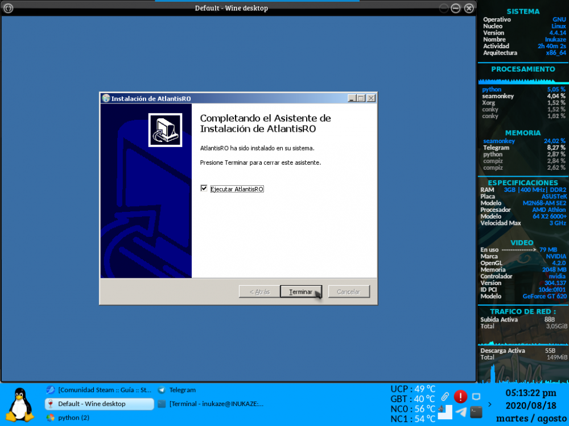Image resolution: width=569 pixels, height=426 pixels.
Task: Click the installer icon in dialog title bar
Action: pyautogui.click(x=106, y=98)
